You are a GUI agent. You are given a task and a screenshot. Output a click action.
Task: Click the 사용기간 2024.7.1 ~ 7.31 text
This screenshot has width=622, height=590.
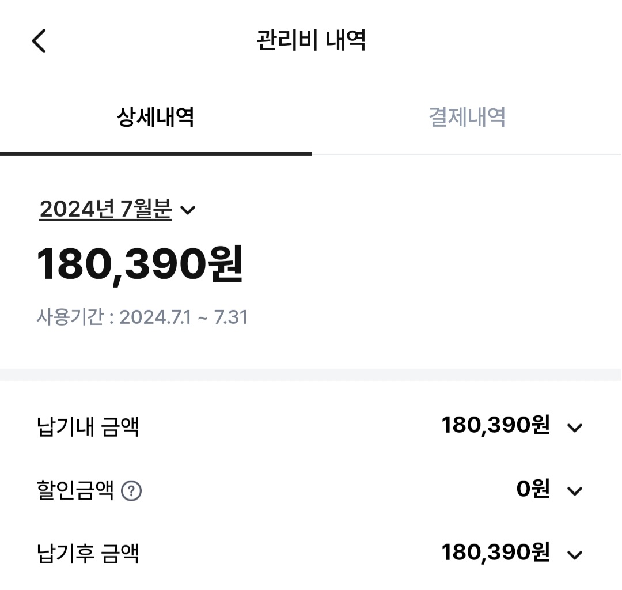(142, 317)
